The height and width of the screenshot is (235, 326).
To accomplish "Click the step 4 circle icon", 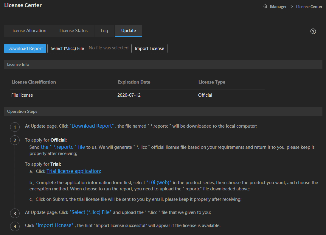I will tap(15, 226).
